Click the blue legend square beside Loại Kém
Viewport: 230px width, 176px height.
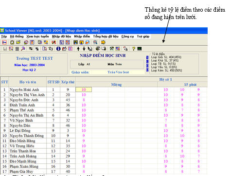click(147, 70)
